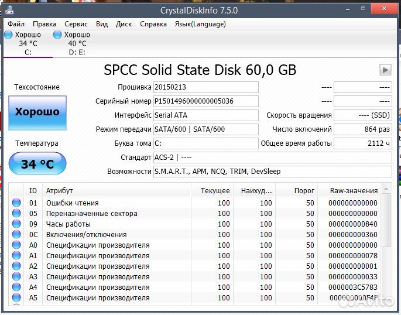Click the Текущее column header

click(x=212, y=191)
